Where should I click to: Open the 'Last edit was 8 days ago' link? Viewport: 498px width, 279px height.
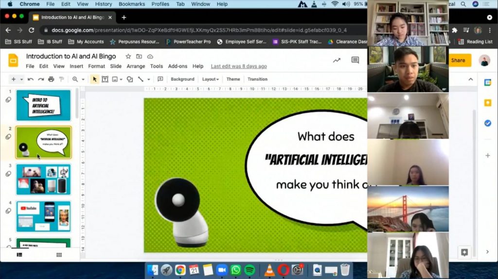point(239,66)
